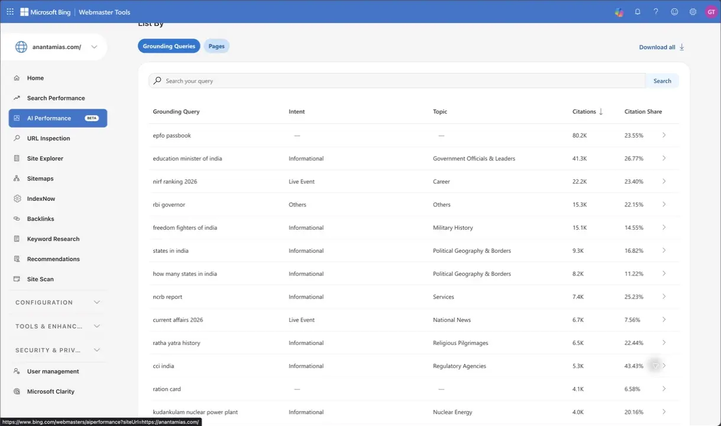Click the download arrow icon beside Download all

(x=681, y=47)
